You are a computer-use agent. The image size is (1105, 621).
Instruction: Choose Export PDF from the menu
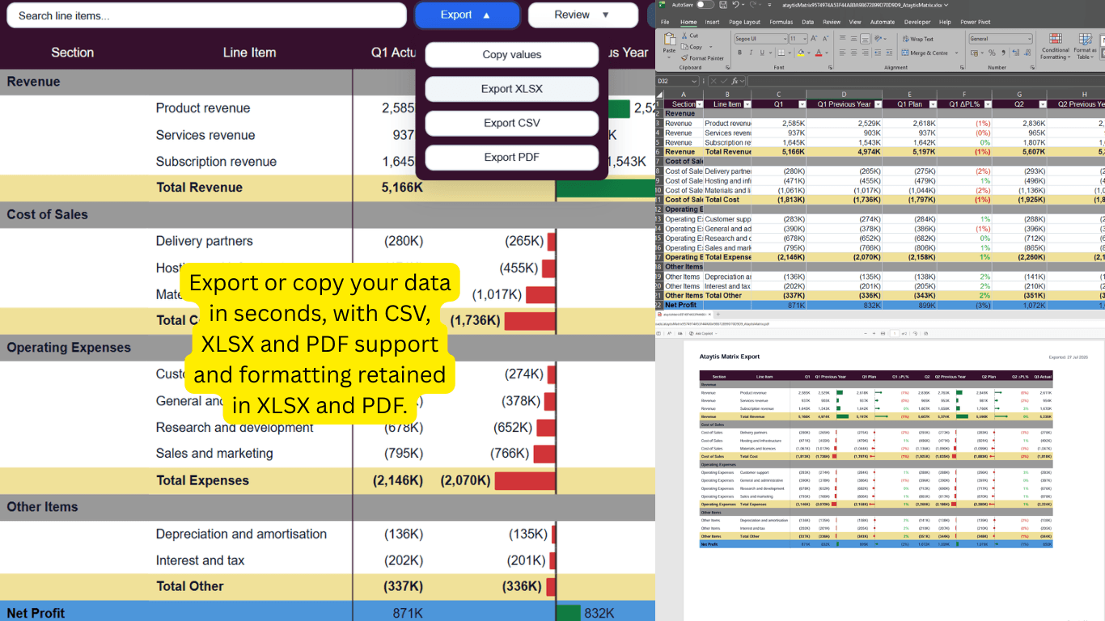[x=512, y=157]
